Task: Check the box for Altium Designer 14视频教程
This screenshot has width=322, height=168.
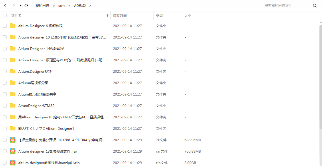Action: [5, 48]
